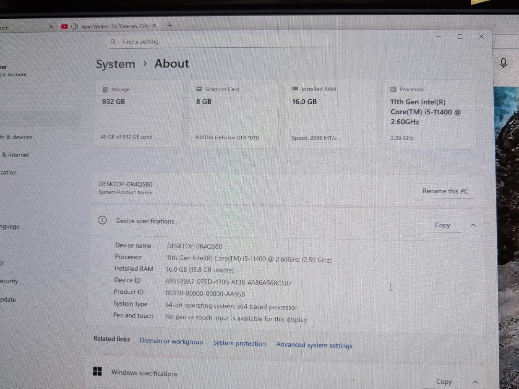Open Time & language sidebar item
The height and width of the screenshot is (389, 519).
[10, 226]
